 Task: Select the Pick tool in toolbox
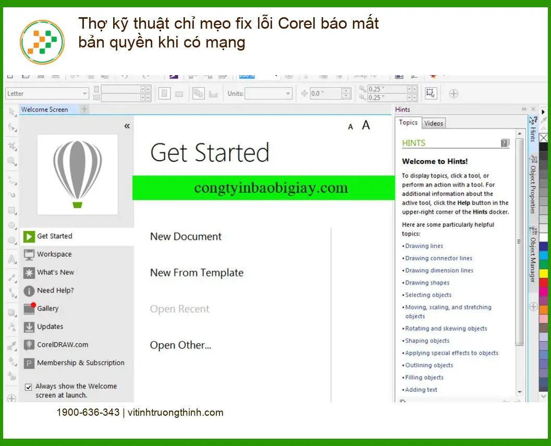(x=13, y=112)
